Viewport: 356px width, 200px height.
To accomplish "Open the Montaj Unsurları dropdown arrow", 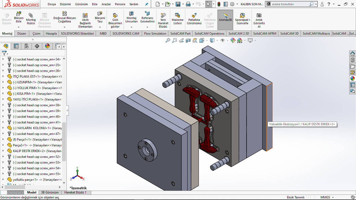I will tap(131, 27).
